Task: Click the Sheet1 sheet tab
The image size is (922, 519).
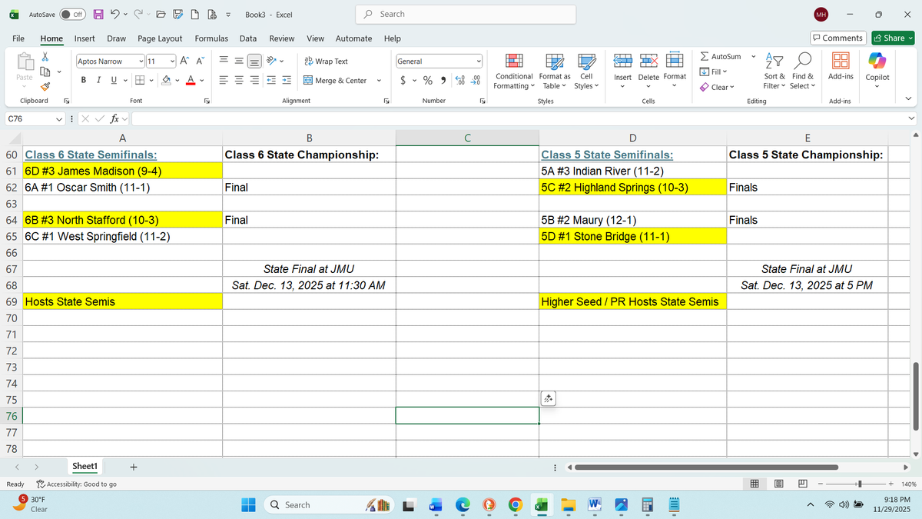Action: click(x=85, y=466)
